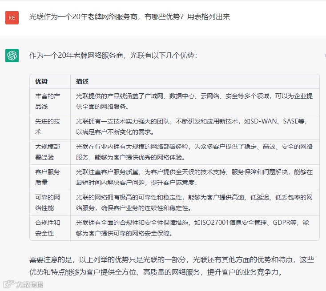Click the description about 全天候的技术支持
This screenshot has height=291, width=326.
coord(194,177)
